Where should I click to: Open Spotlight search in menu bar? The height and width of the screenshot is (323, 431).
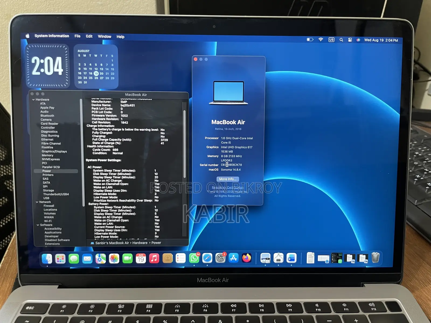pos(341,40)
